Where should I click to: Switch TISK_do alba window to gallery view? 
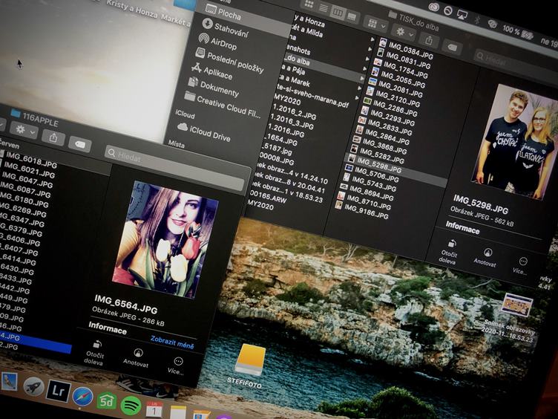click(352, 16)
